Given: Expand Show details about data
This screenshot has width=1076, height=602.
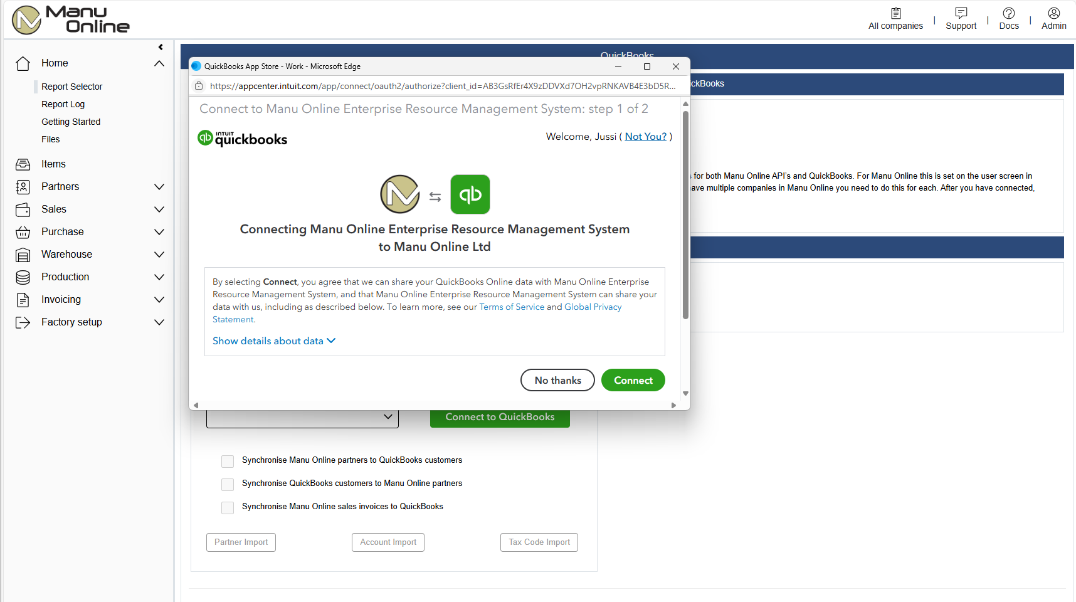Looking at the screenshot, I should (274, 341).
